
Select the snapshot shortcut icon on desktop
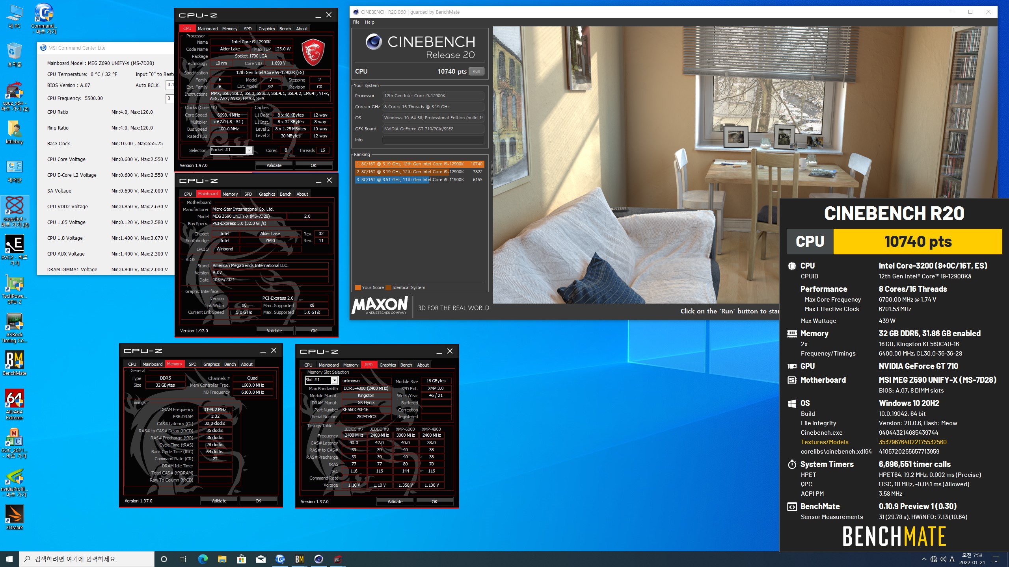click(15, 212)
